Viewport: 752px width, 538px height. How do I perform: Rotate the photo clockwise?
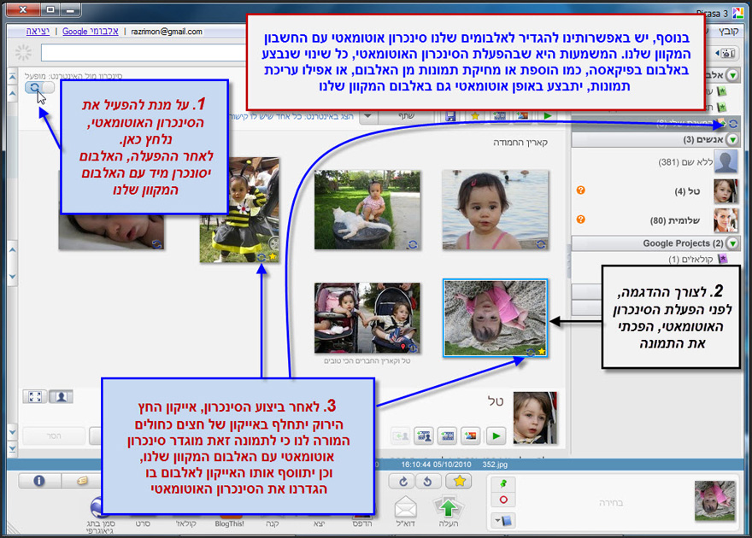coord(404,482)
